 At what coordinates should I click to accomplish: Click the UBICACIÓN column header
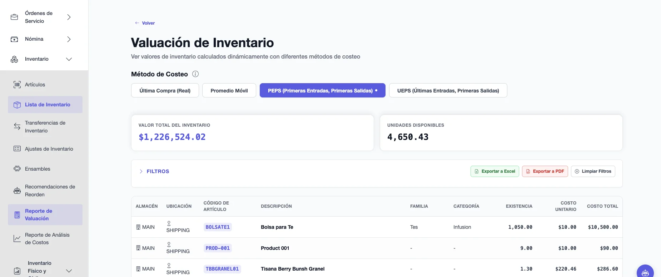click(x=179, y=206)
